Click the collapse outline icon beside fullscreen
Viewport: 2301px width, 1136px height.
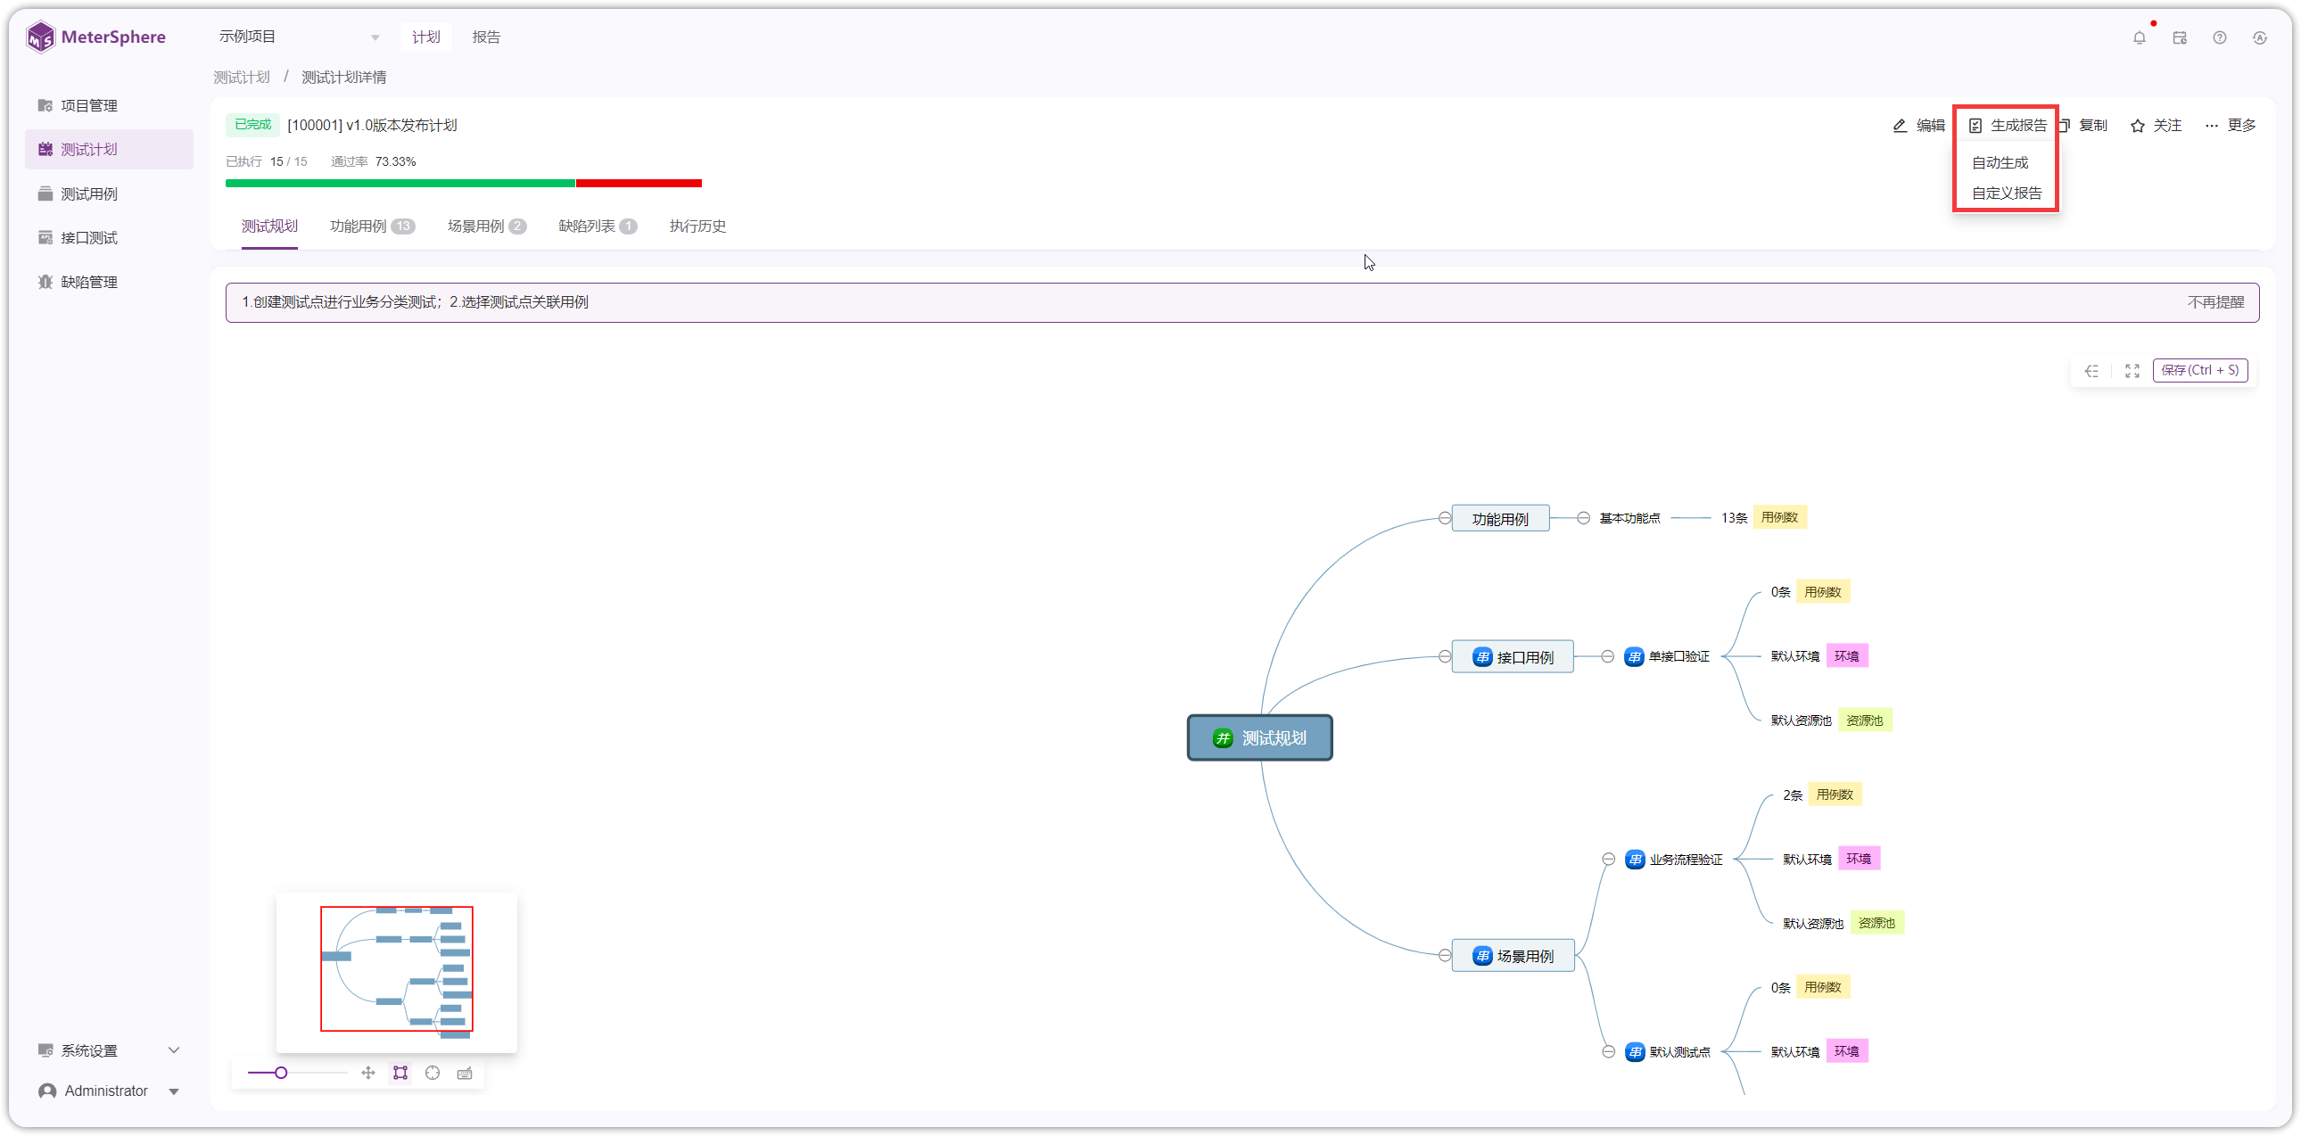tap(2092, 371)
